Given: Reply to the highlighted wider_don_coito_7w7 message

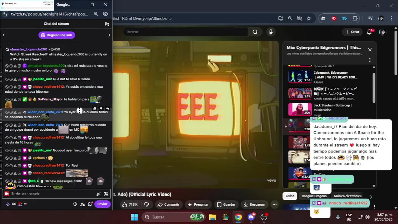Looking at the screenshot, I should (107, 109).
